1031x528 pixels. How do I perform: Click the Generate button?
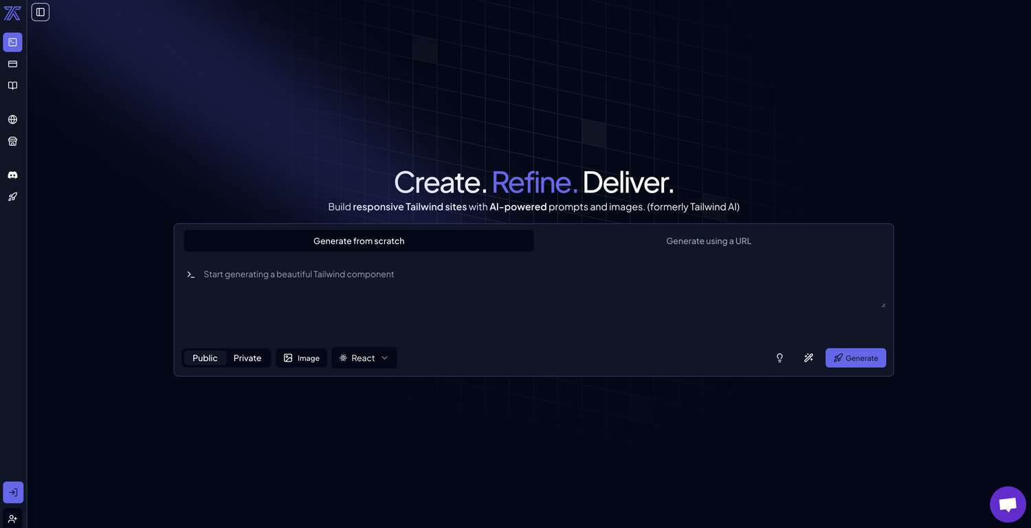point(855,357)
